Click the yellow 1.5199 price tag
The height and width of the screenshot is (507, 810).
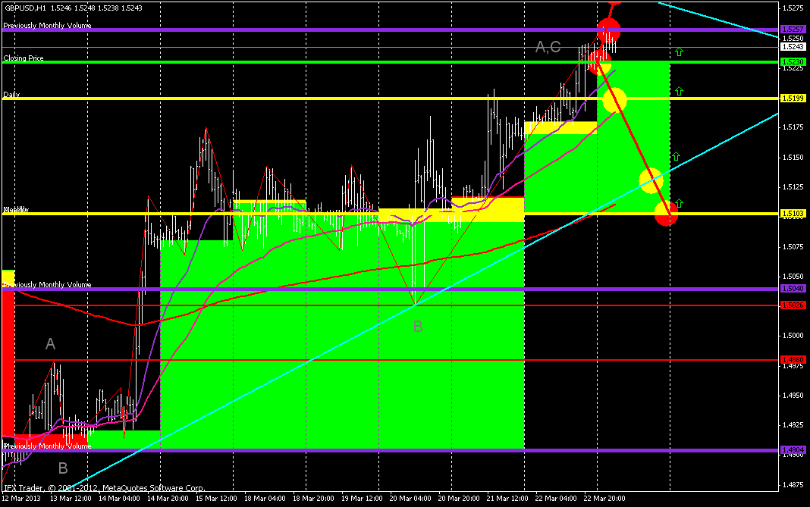pyautogui.click(x=793, y=98)
